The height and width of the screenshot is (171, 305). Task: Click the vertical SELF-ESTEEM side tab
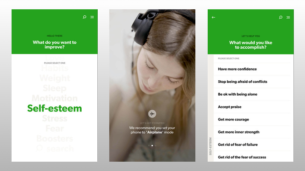pos(210,146)
